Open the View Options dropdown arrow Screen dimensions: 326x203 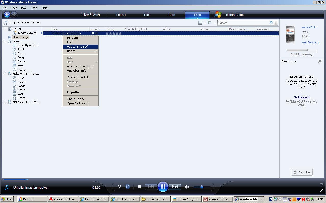215,23
